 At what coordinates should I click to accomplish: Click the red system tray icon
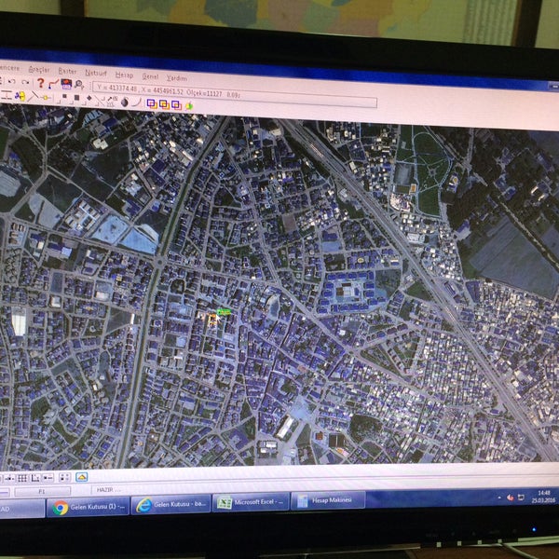(511, 498)
